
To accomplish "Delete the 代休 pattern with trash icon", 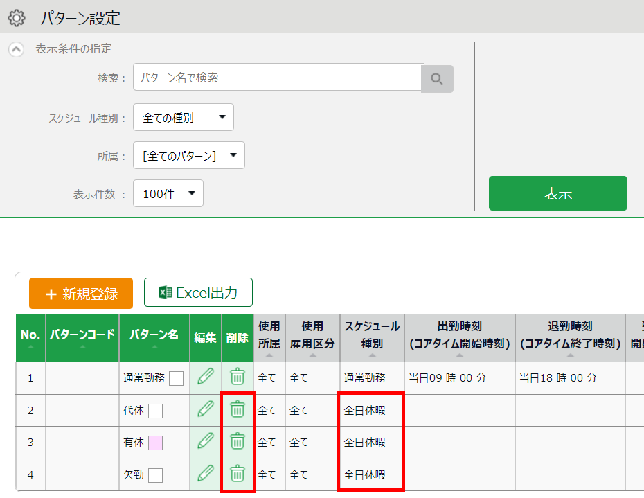I will (238, 410).
